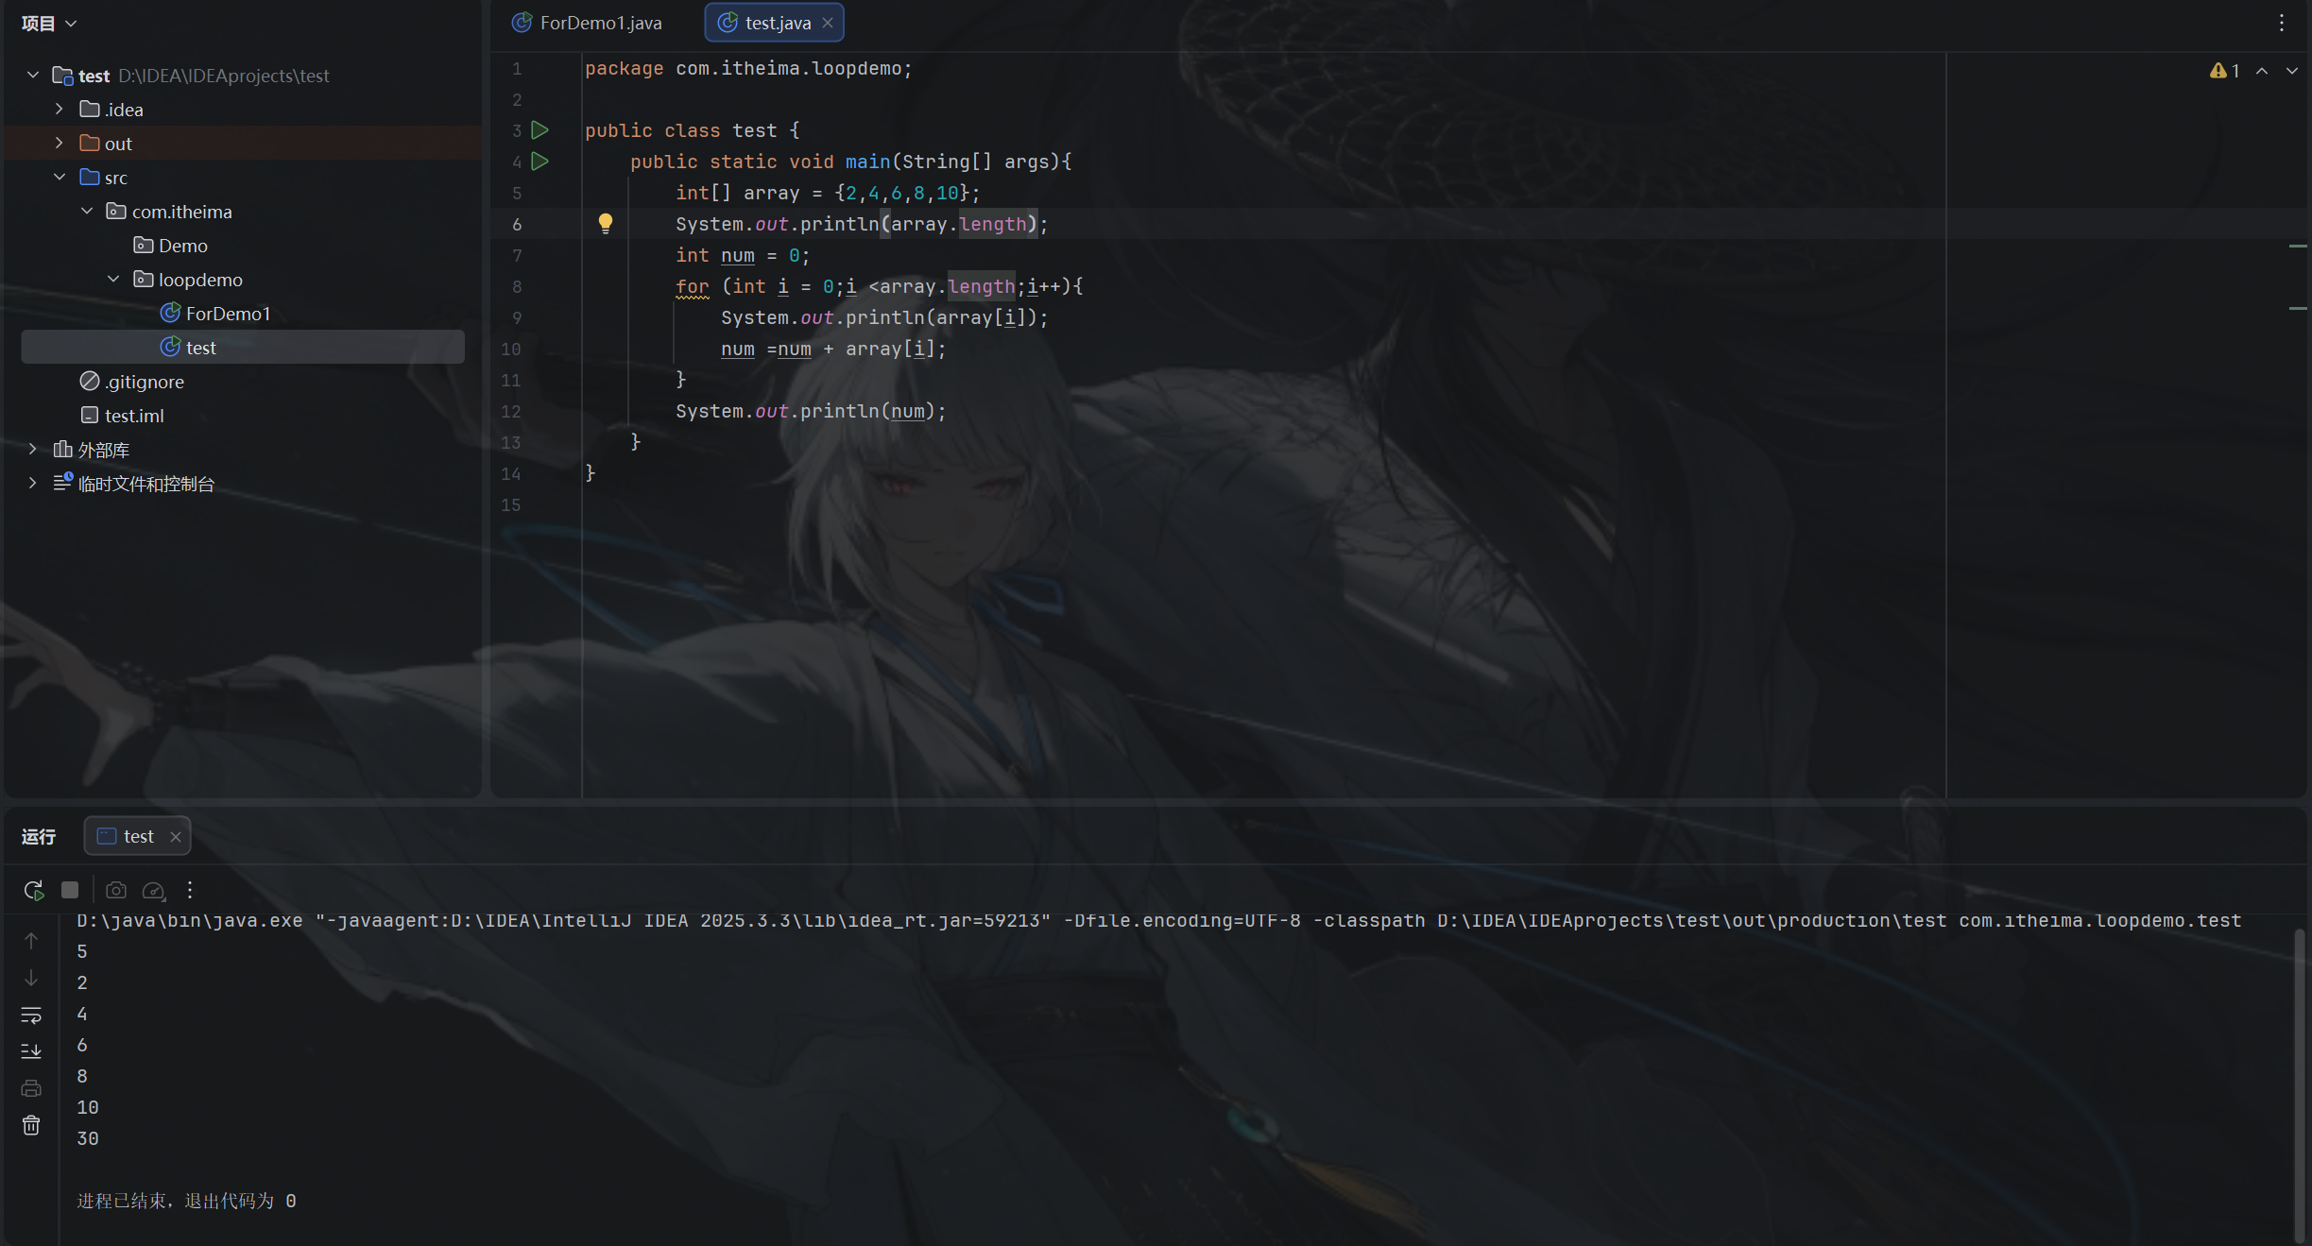The image size is (2312, 1246).
Task: Click the 运行 panel title
Action: (x=39, y=837)
